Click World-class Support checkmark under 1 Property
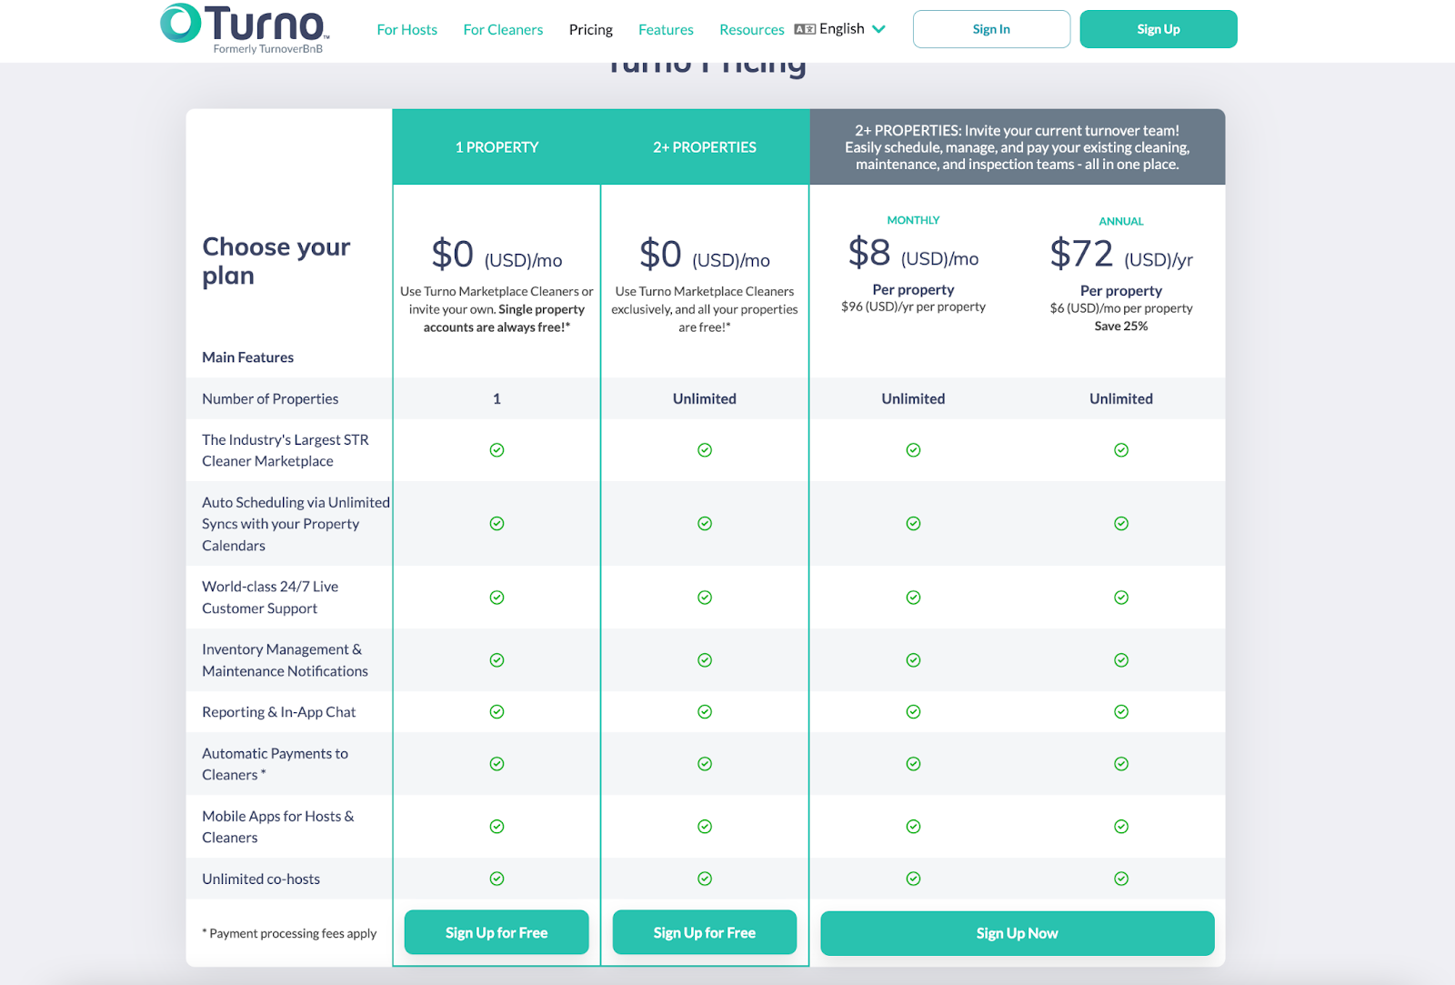The height and width of the screenshot is (985, 1455). coord(497,597)
